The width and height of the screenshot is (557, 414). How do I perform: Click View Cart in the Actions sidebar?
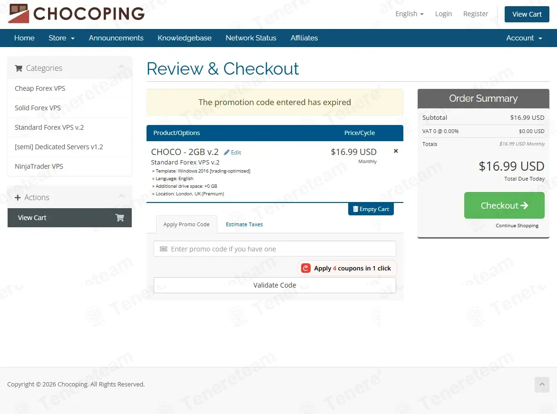[x=69, y=218]
